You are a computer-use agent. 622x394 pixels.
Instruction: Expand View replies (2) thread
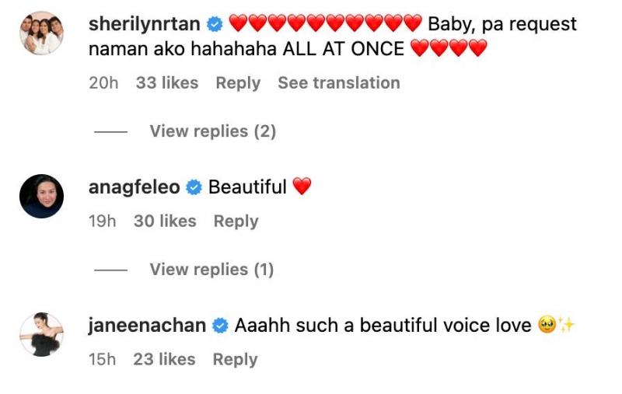[212, 131]
